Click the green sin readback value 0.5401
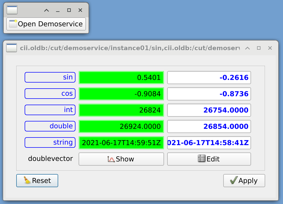The height and width of the screenshot is (204, 283). pyautogui.click(x=121, y=78)
